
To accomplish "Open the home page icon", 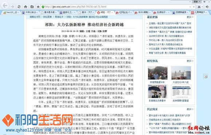I will 25,7.
